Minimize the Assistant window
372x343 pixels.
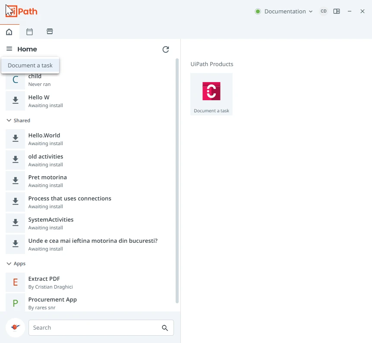350,11
